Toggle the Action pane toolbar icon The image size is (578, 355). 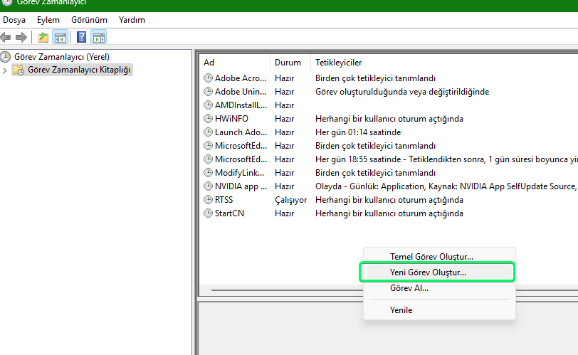[99, 37]
